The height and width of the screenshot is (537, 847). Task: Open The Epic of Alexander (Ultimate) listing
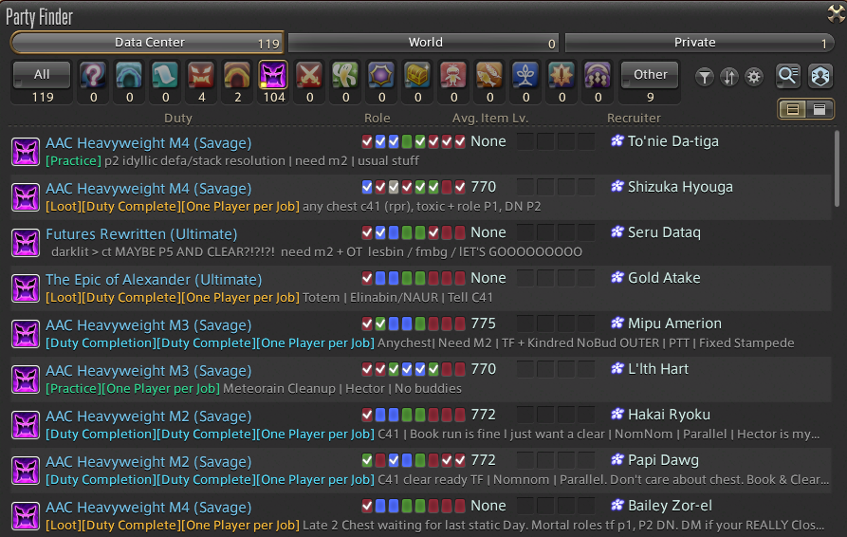point(420,287)
